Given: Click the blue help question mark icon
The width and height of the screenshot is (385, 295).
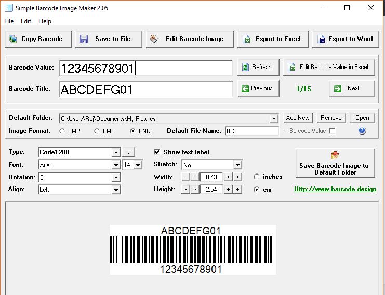Looking at the screenshot, I should click(x=362, y=130).
